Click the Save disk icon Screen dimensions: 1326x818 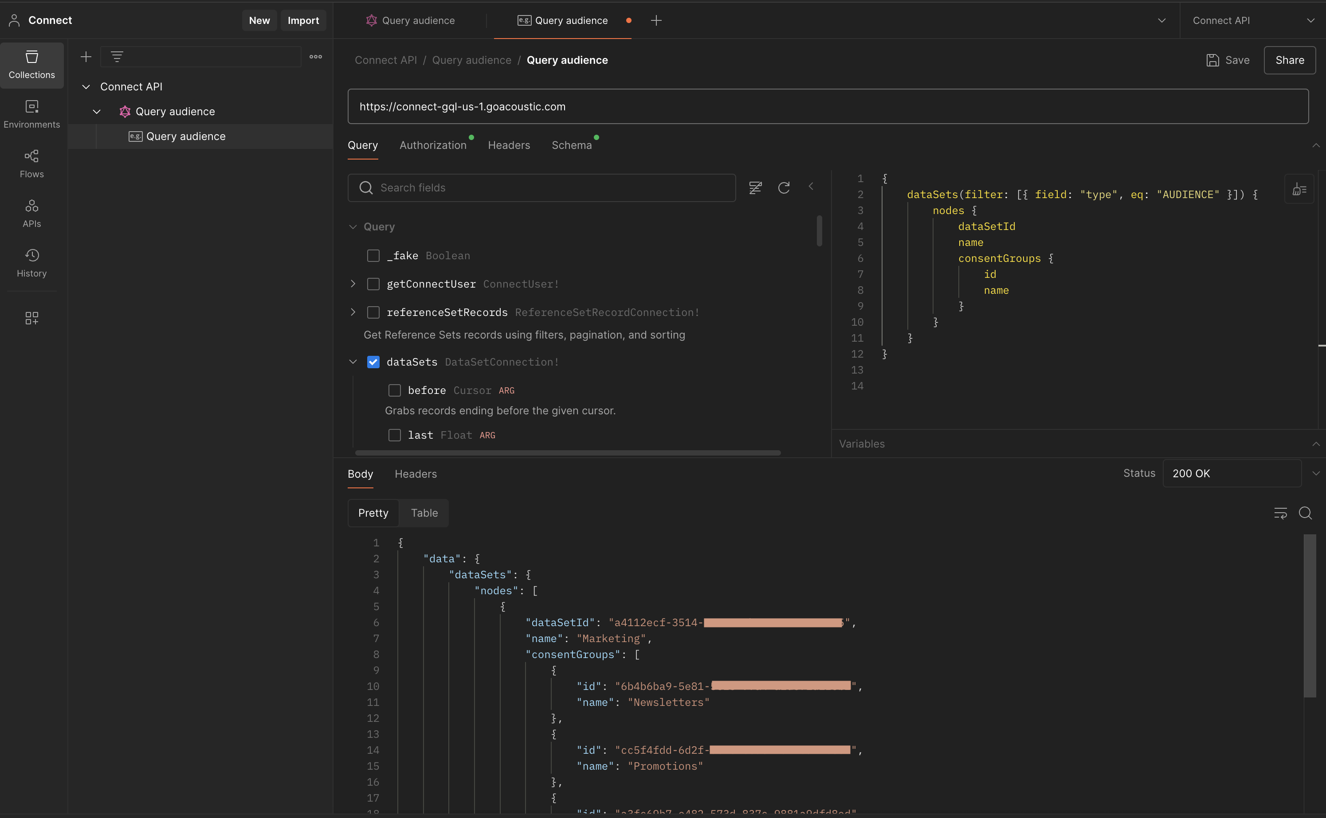tap(1213, 60)
